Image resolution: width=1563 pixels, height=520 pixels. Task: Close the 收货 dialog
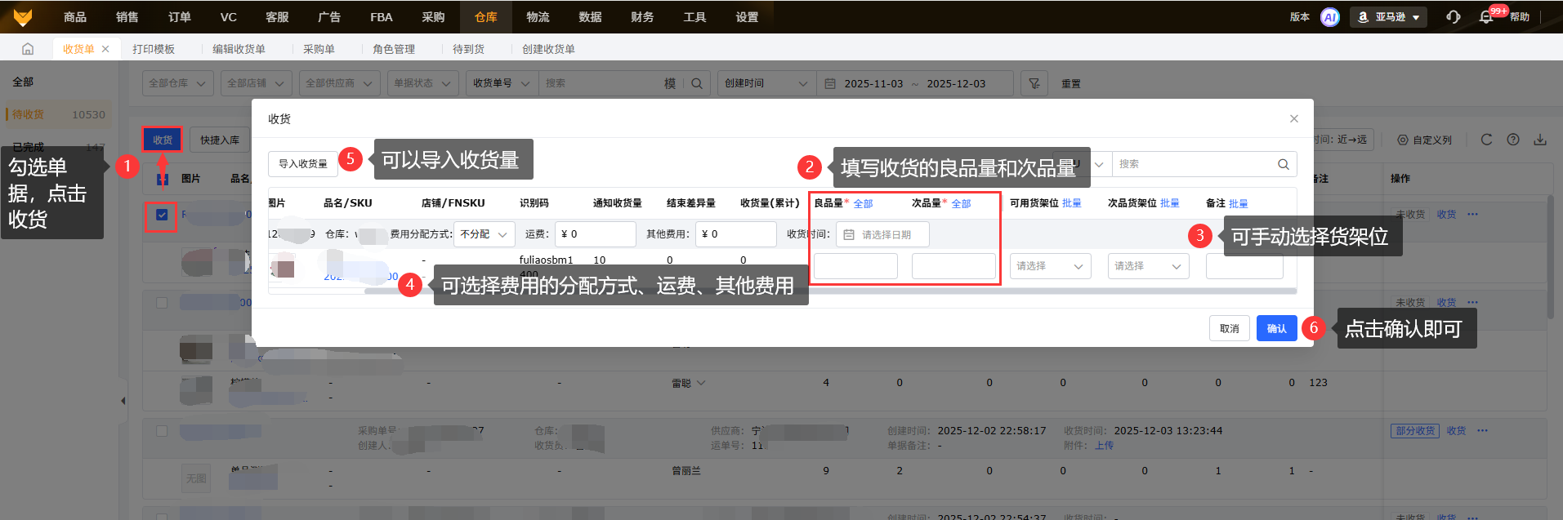click(1294, 118)
